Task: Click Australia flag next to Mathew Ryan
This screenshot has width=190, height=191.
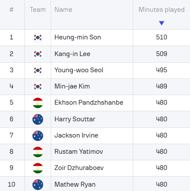Action: pyautogui.click(x=38, y=184)
